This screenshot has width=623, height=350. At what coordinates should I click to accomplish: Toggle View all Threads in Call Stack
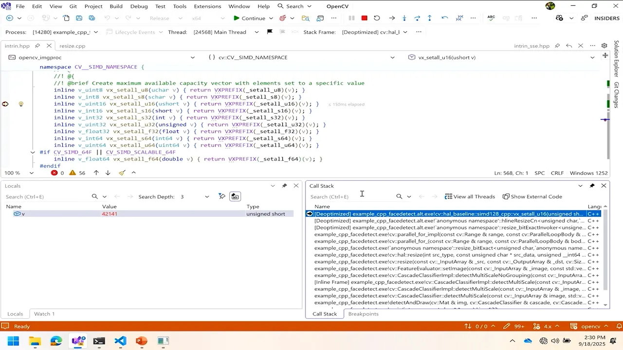470,196
